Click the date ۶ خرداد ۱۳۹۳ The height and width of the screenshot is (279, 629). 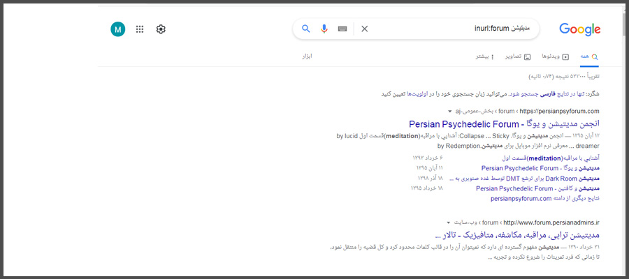[428, 158]
